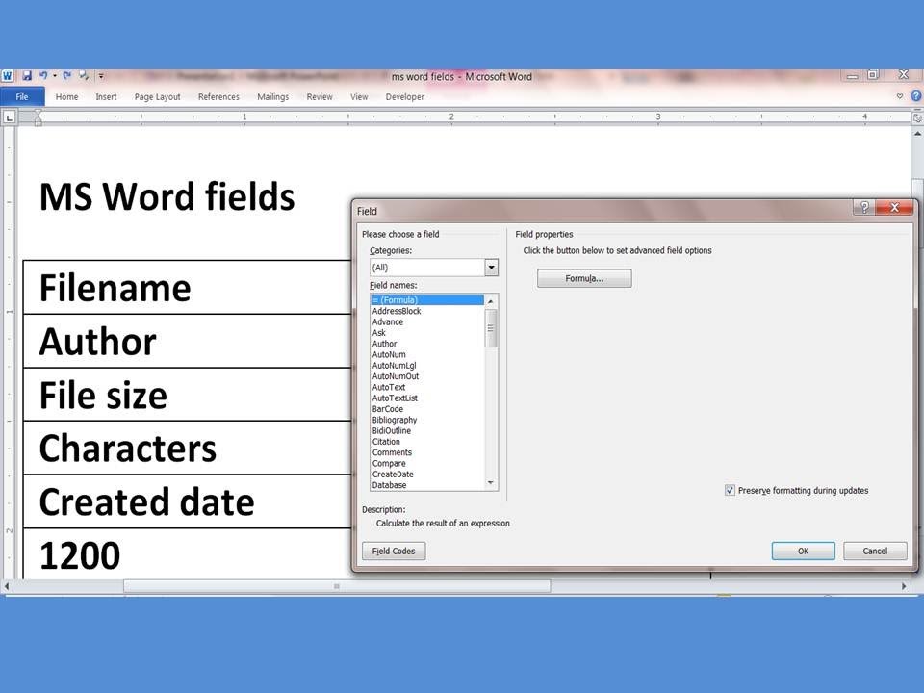The image size is (924, 693).
Task: Close the Field dialog
Action: point(894,208)
